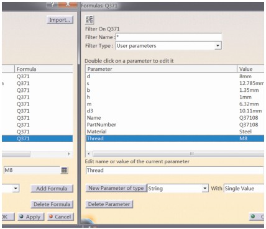
Task: Click the Delete Parameter button
Action: [x=109, y=204]
